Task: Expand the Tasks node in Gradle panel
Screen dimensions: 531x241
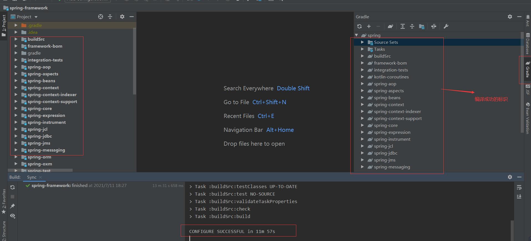Action: coord(362,49)
